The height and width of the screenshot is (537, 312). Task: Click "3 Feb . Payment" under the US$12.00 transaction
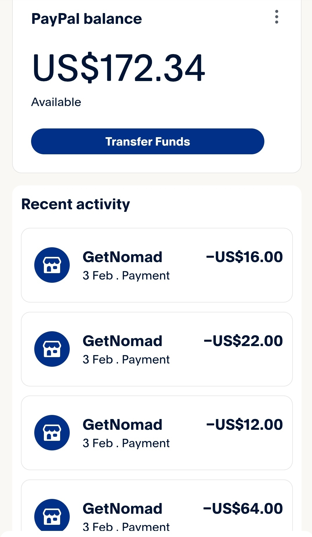coord(126,443)
